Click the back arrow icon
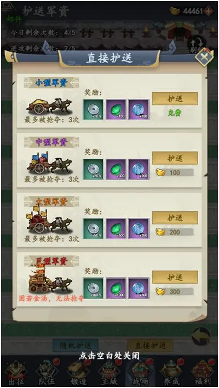 201,336
